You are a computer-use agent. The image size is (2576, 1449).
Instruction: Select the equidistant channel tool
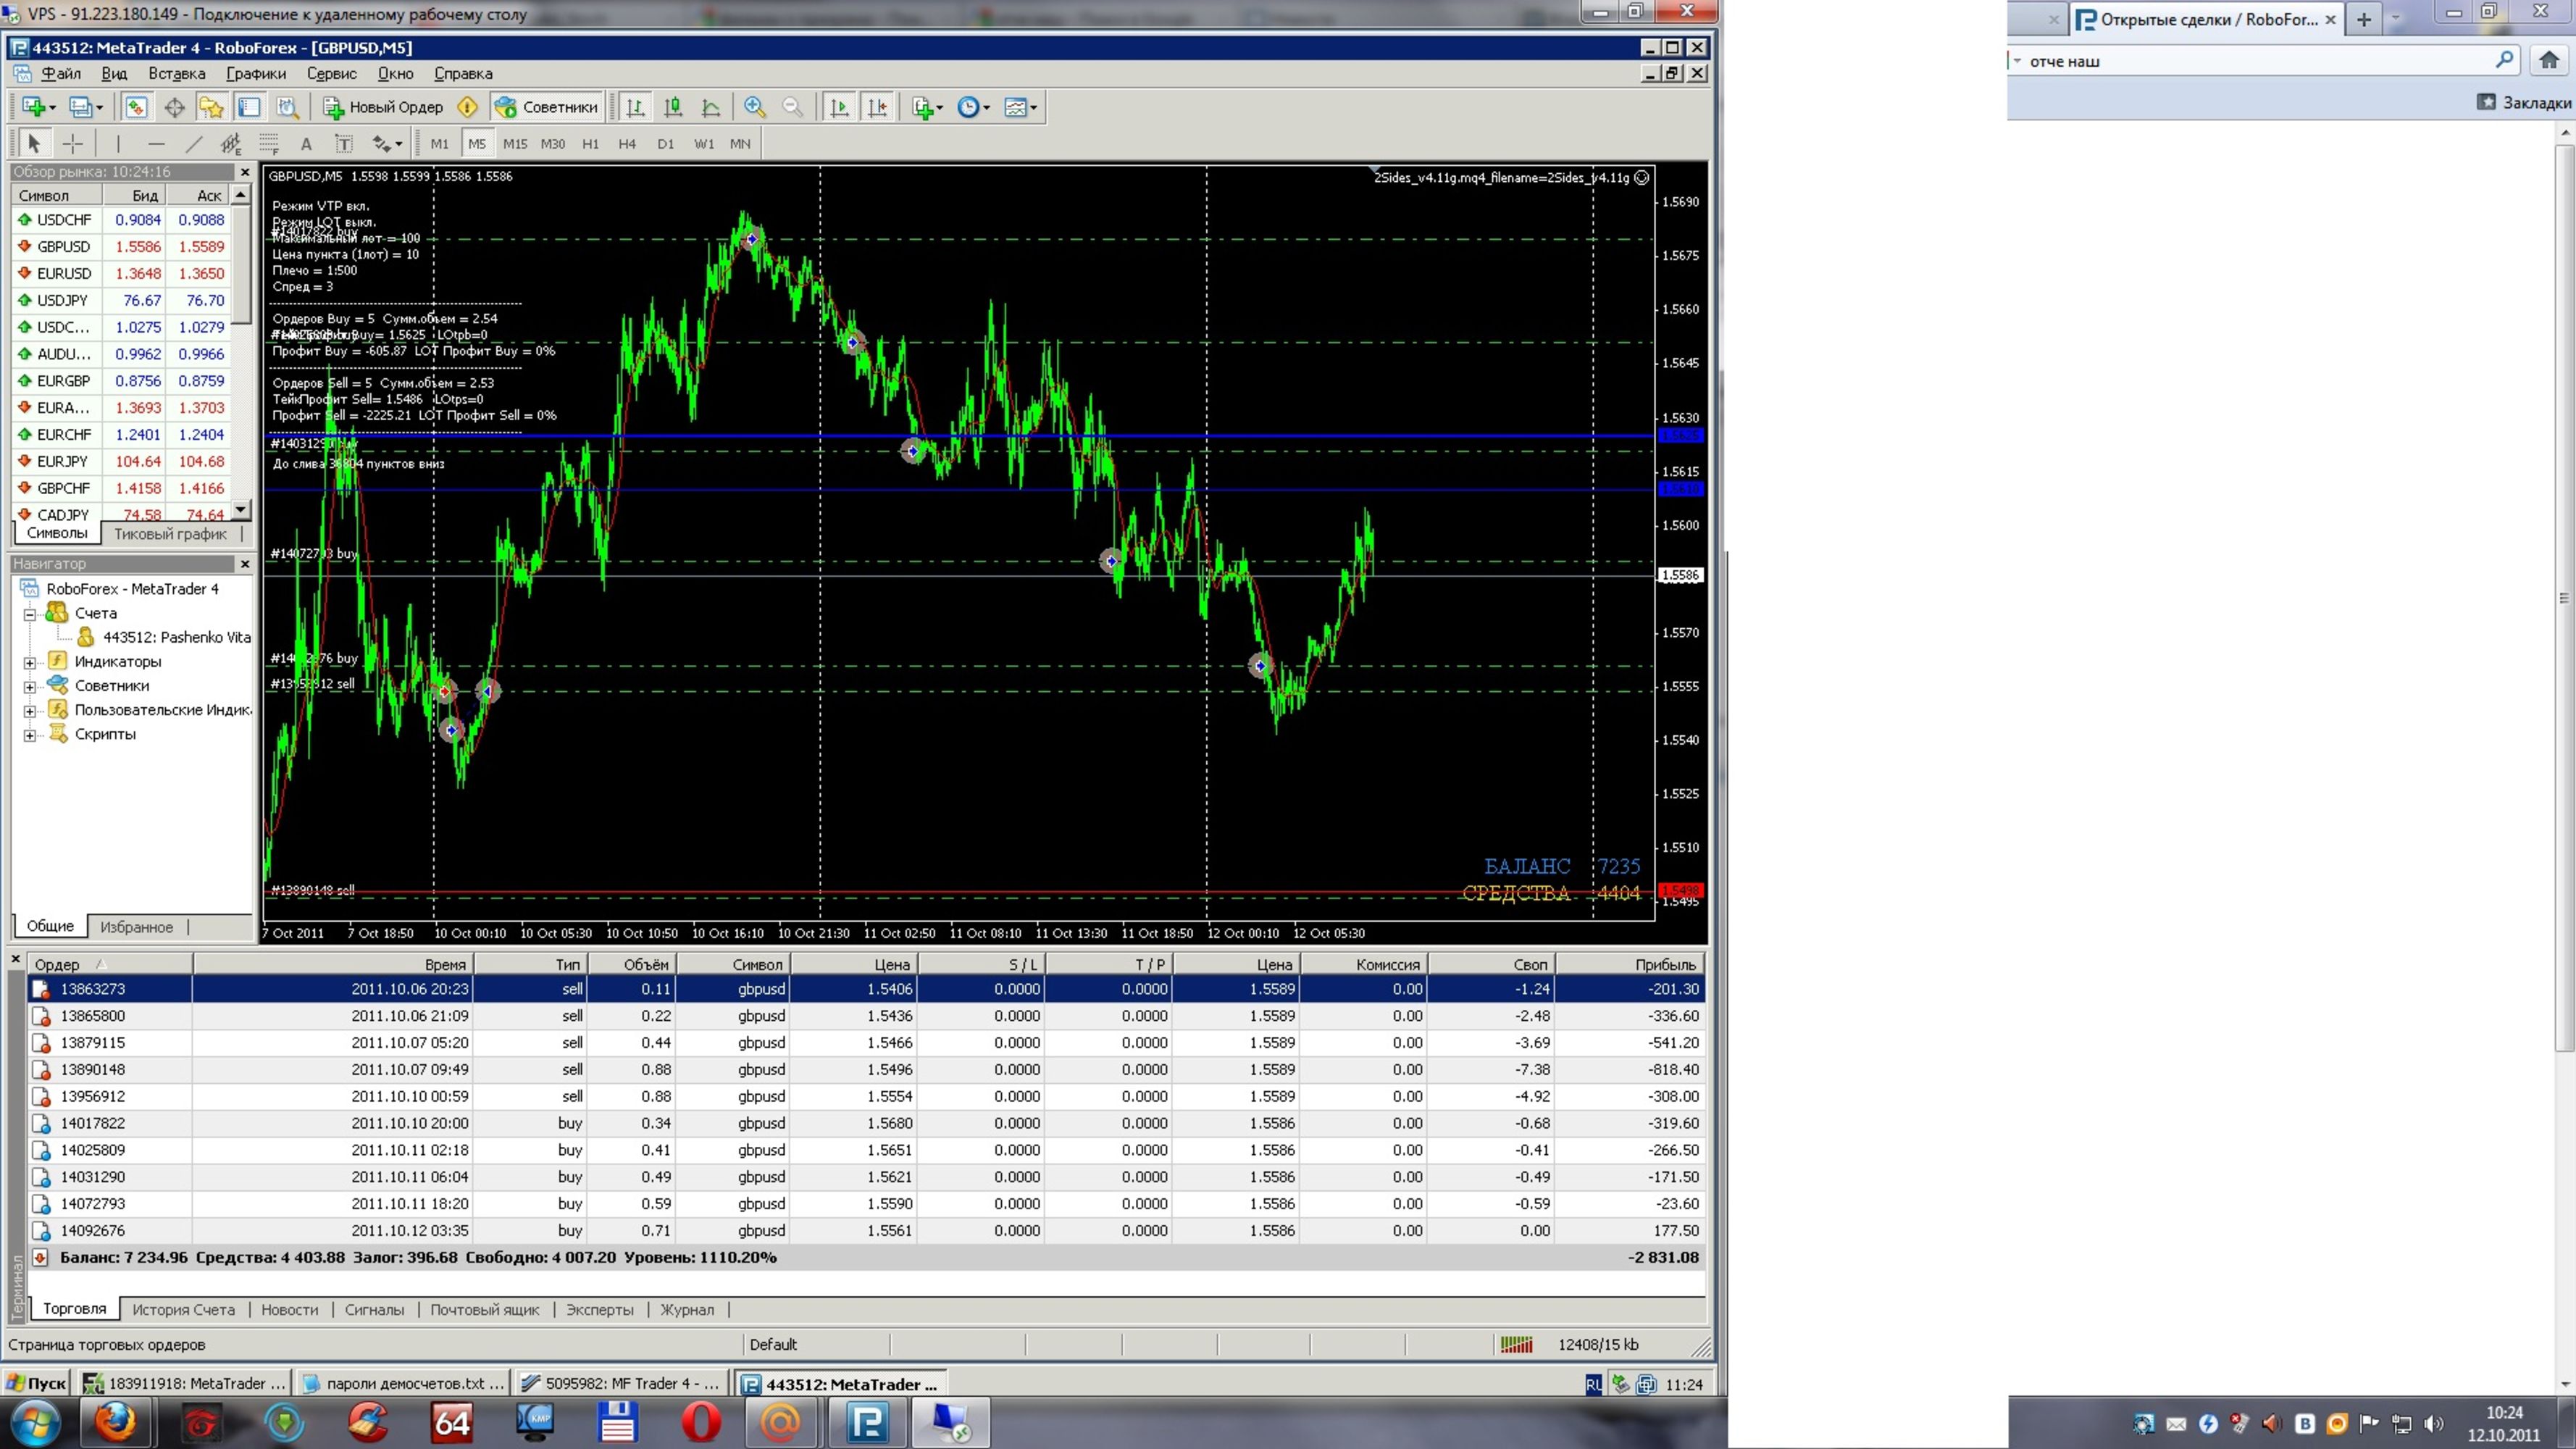231,144
